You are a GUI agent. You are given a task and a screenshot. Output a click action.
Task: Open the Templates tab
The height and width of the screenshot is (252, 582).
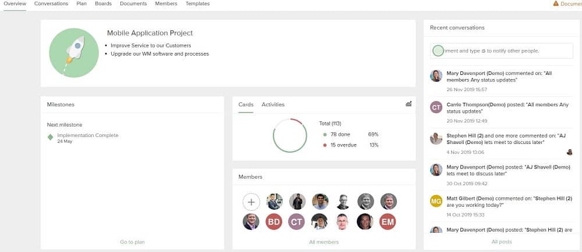point(198,3)
